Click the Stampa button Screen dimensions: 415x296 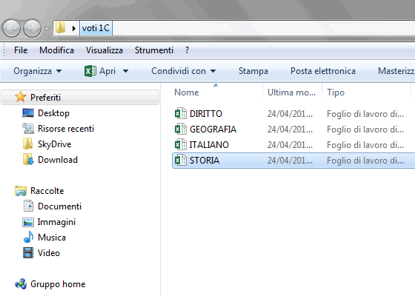tap(253, 71)
